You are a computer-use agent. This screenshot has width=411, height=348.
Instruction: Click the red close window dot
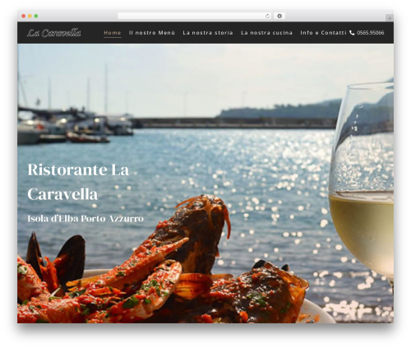tap(24, 16)
